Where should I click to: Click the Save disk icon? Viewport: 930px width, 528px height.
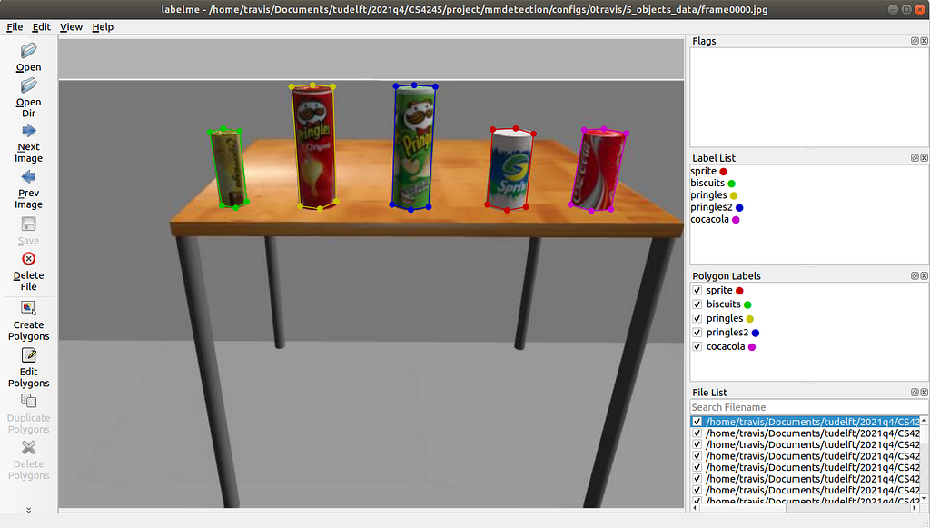(x=28, y=224)
